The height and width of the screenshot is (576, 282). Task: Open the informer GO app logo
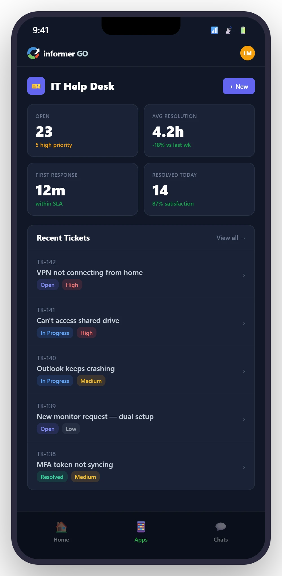[34, 53]
